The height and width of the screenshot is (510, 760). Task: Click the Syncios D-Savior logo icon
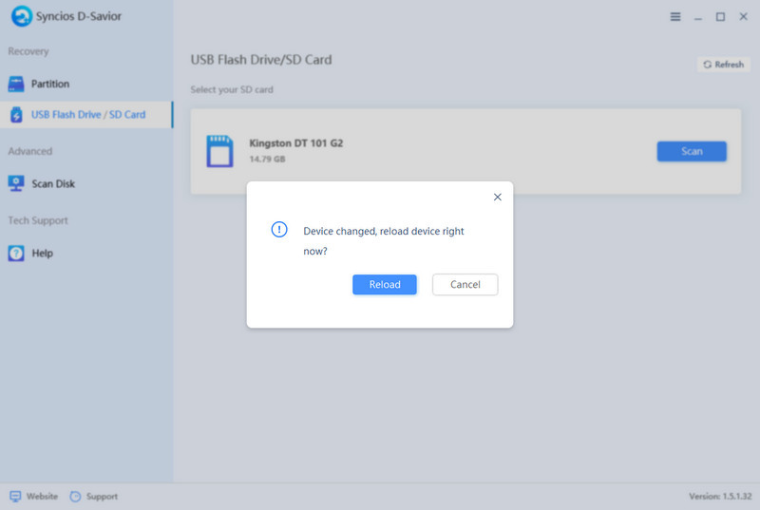(22, 17)
